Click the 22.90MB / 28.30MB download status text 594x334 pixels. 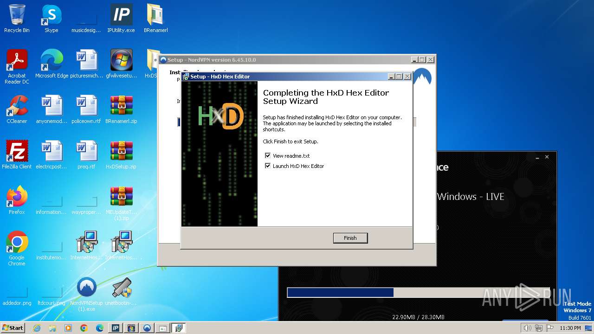[418, 317]
